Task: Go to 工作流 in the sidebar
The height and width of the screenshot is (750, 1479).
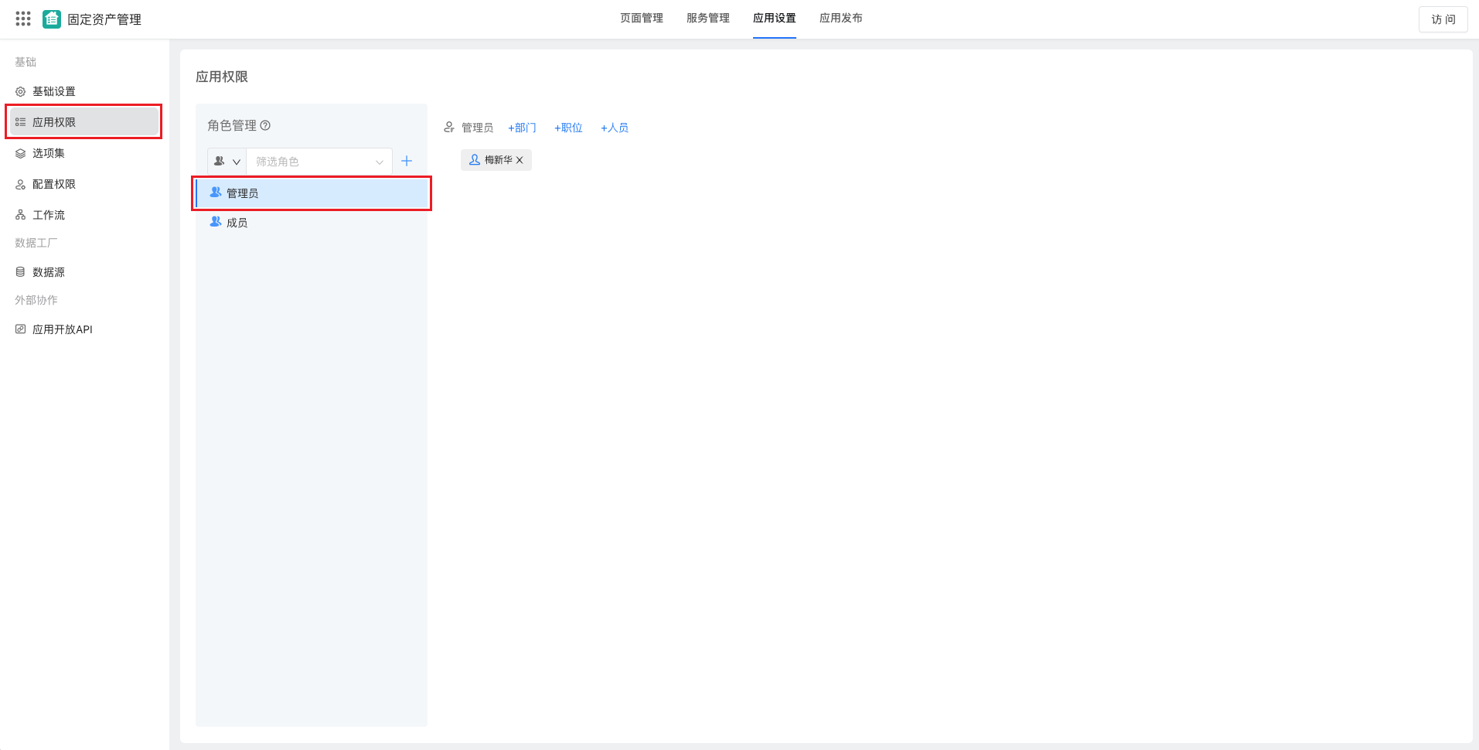Action: pos(48,215)
